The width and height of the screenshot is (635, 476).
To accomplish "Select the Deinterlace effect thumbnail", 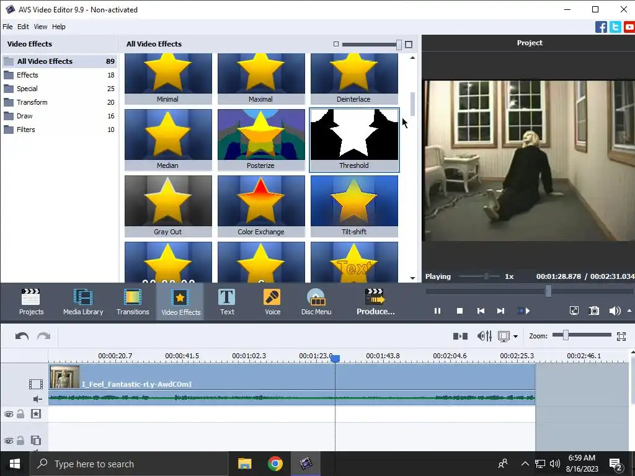I will [354, 79].
